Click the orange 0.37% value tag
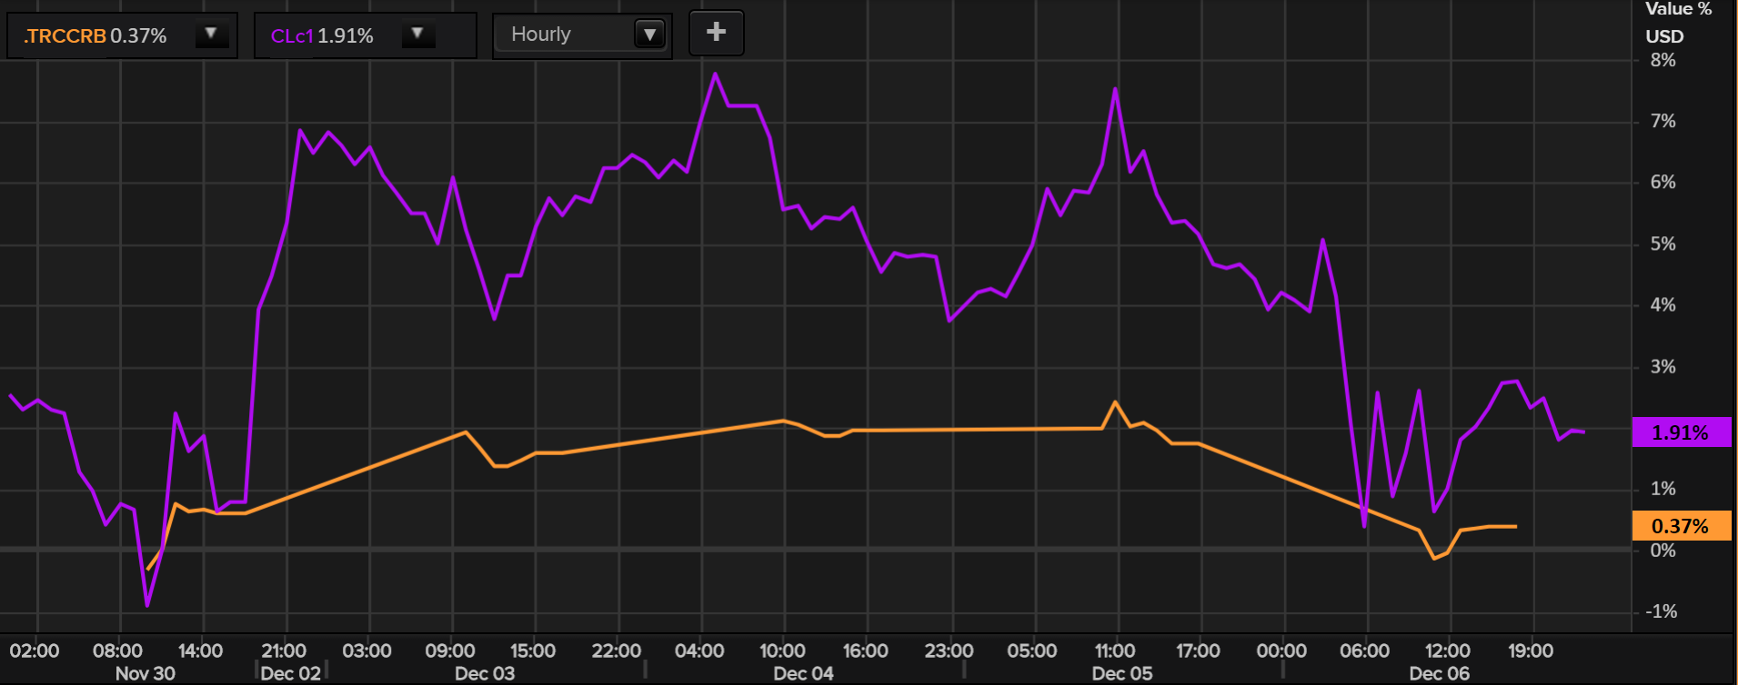Screen dimensions: 1738x685 coord(1680,526)
